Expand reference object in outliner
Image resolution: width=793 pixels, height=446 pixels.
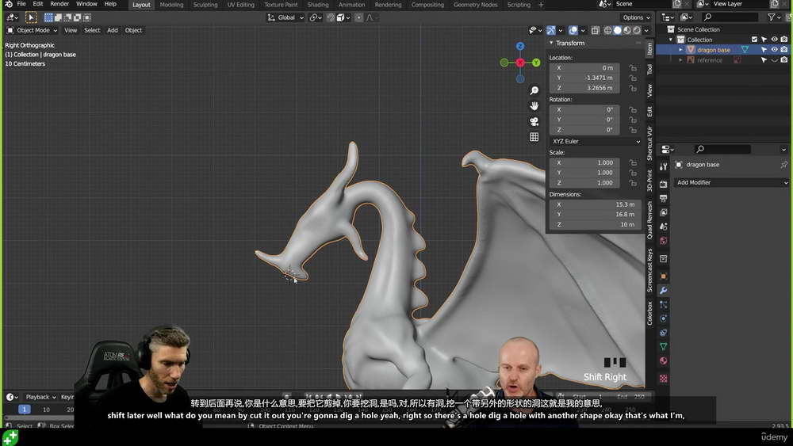pos(680,60)
